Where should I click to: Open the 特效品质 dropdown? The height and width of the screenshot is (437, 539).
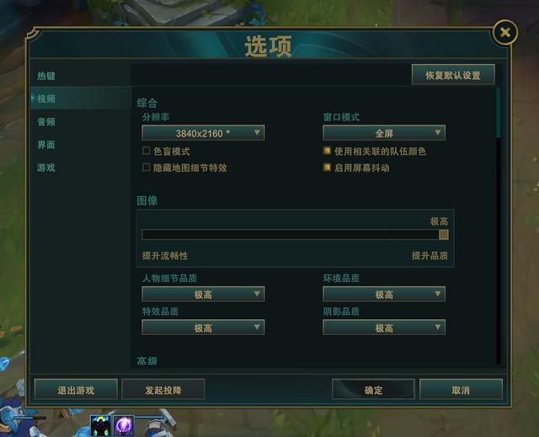point(203,328)
